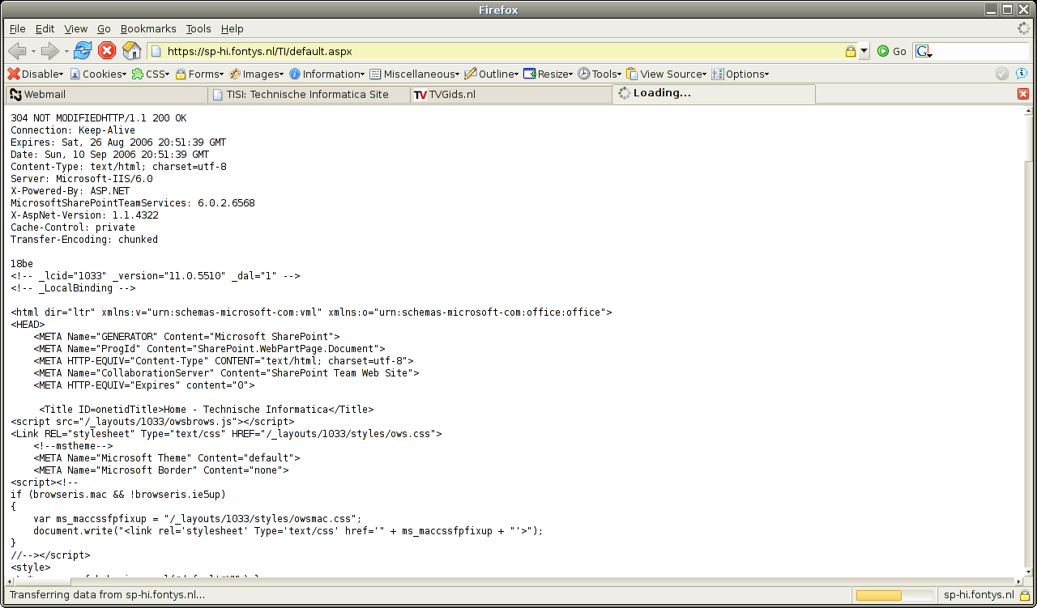The height and width of the screenshot is (608, 1037).
Task: Go forward to the next page
Action: coord(49,51)
